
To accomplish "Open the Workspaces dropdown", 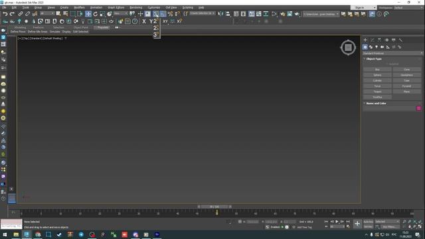I will point(408,7).
